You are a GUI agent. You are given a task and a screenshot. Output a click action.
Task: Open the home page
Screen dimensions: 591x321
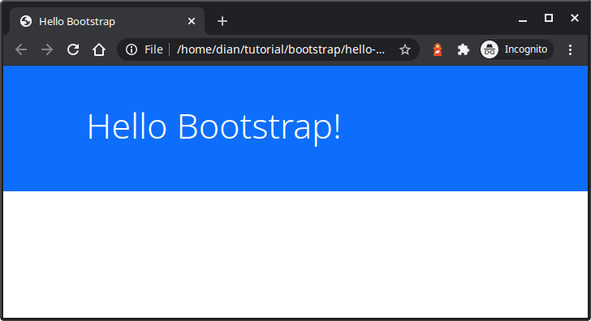99,49
